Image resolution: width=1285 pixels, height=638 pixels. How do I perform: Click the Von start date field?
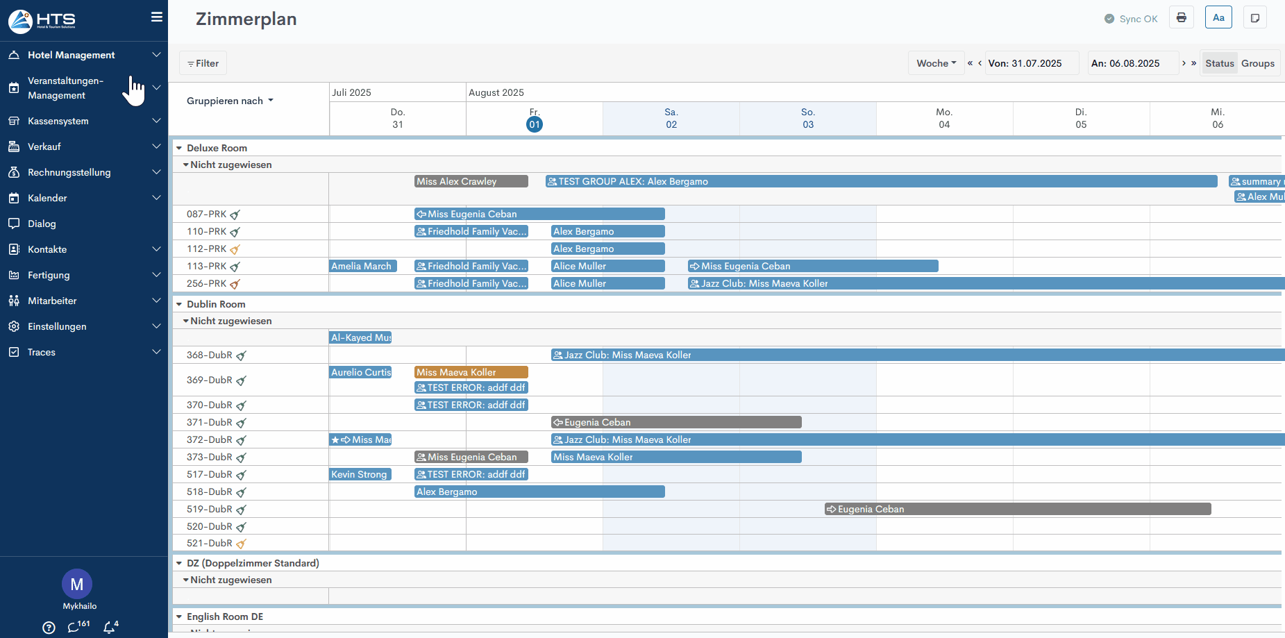(x=1031, y=63)
